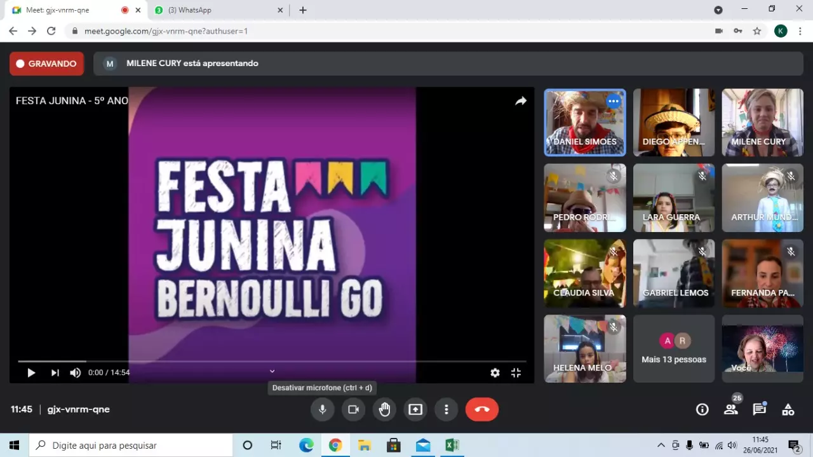The width and height of the screenshot is (813, 457).
Task: Open the Activities panel
Action: tap(788, 410)
